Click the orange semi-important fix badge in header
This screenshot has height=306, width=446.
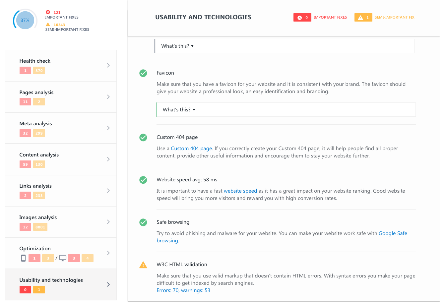point(363,18)
